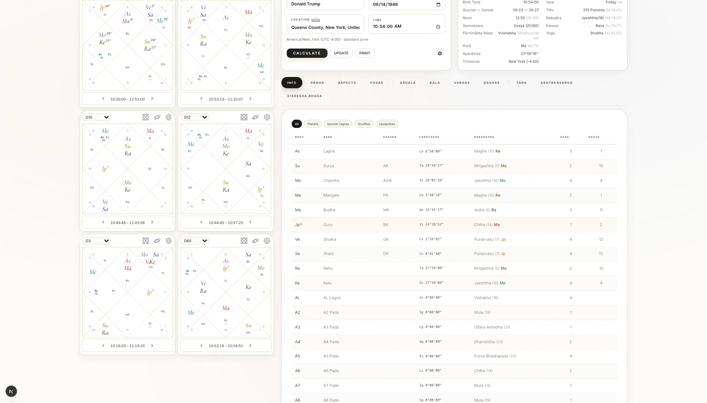Switch to the TARA tab
707x403 pixels.
pyautogui.click(x=521, y=83)
